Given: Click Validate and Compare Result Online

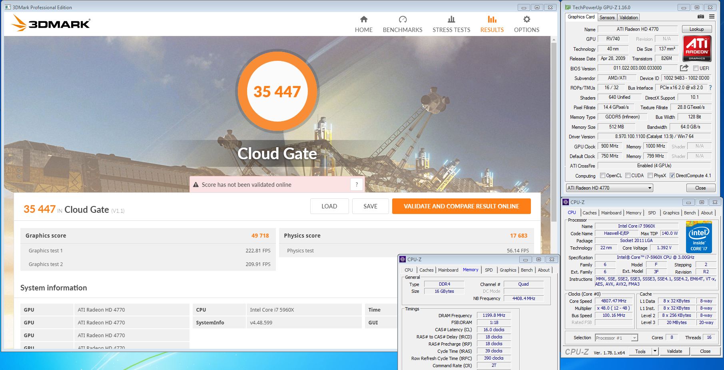Looking at the screenshot, I should point(461,206).
